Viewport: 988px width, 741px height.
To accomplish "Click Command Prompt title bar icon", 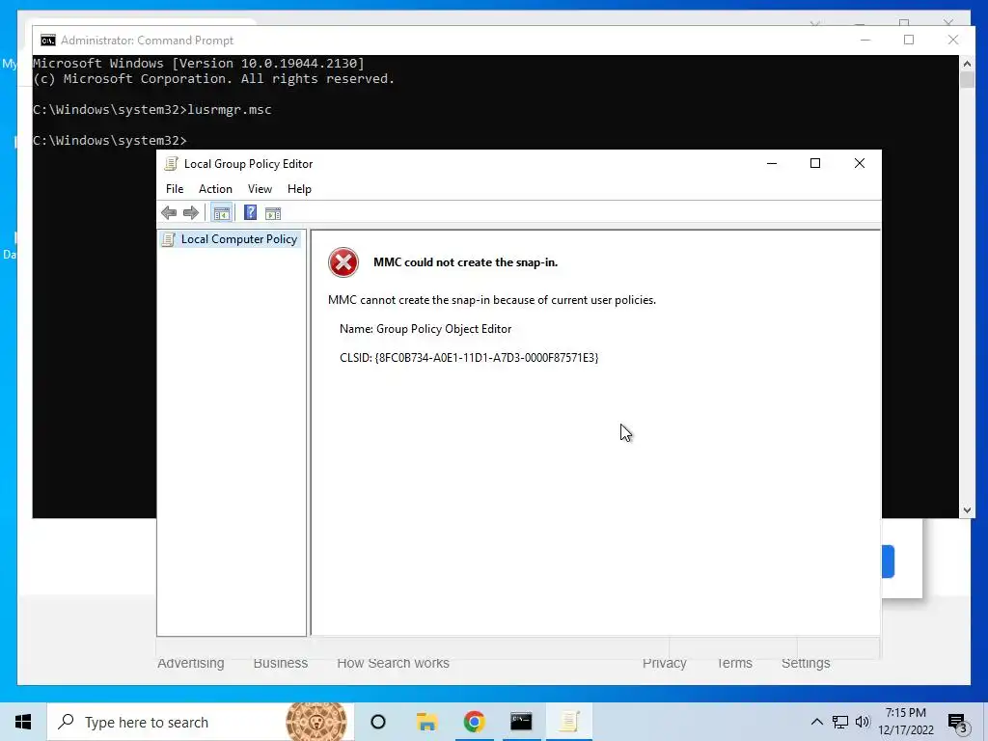I will [x=48, y=41].
